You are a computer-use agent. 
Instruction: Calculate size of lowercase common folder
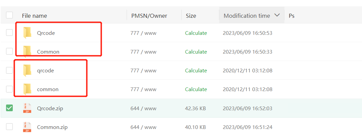click(x=196, y=89)
